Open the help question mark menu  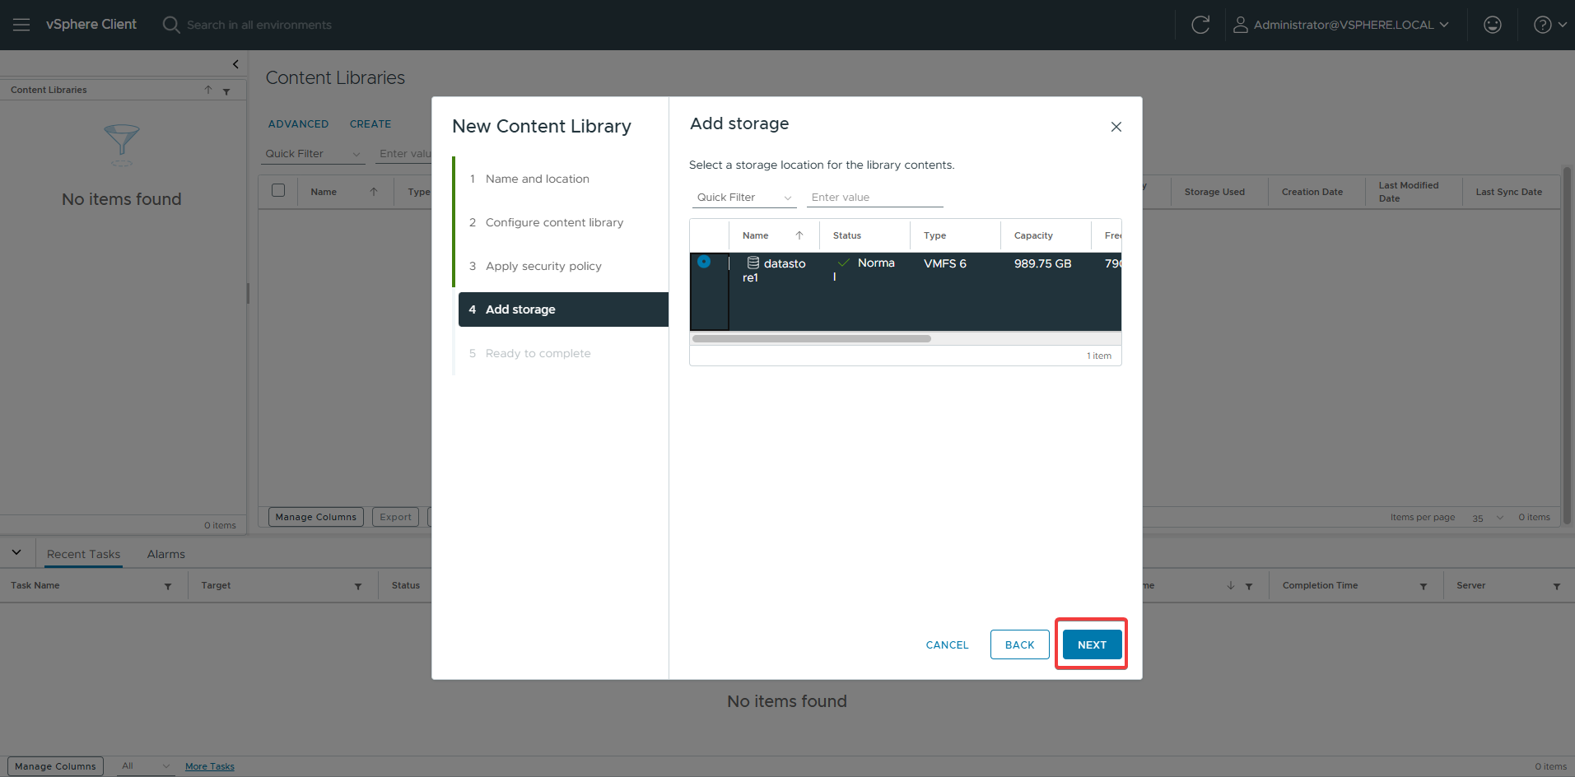pos(1549,25)
